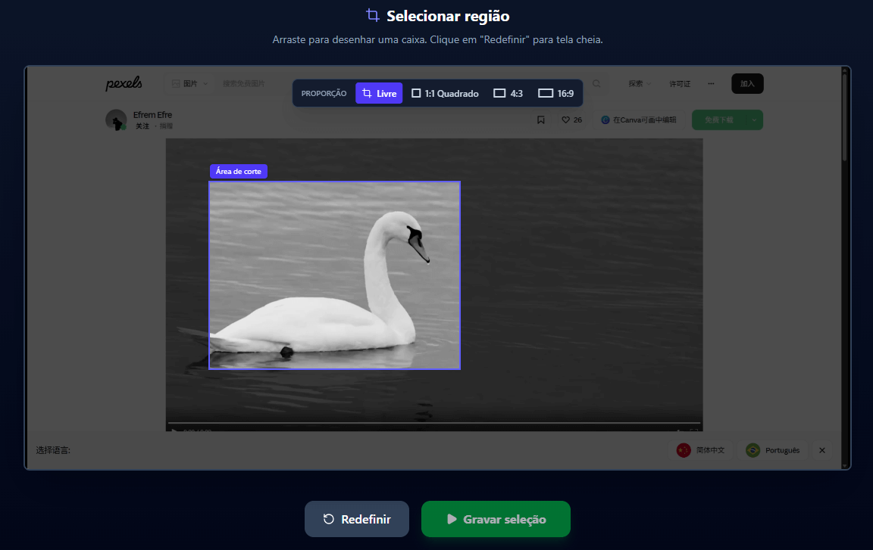Viewport: 873px width, 550px height.
Task: Click the magnifier search icon
Action: tap(596, 83)
